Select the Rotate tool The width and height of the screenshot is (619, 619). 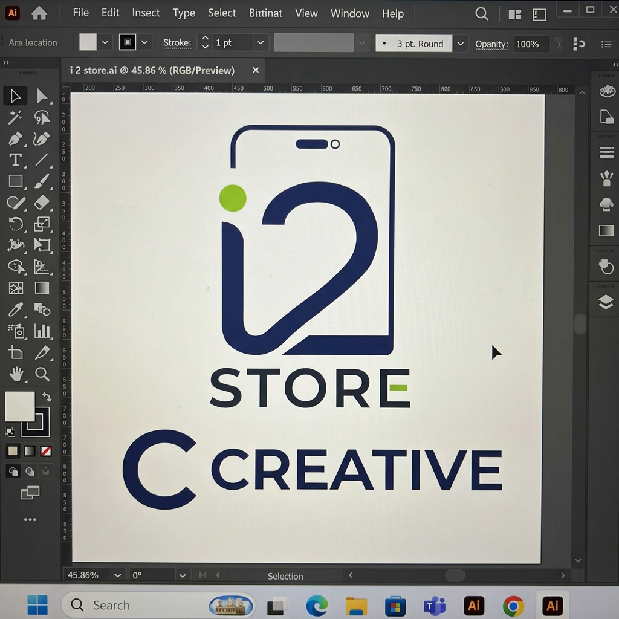point(15,224)
